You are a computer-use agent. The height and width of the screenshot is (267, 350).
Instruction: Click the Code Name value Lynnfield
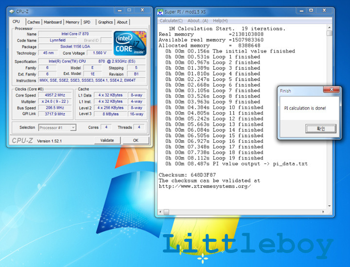[57, 40]
